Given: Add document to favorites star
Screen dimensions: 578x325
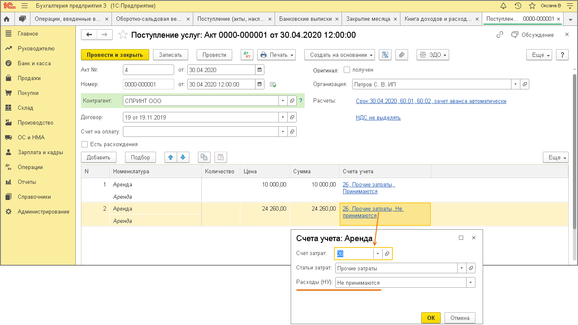Looking at the screenshot, I should (123, 35).
